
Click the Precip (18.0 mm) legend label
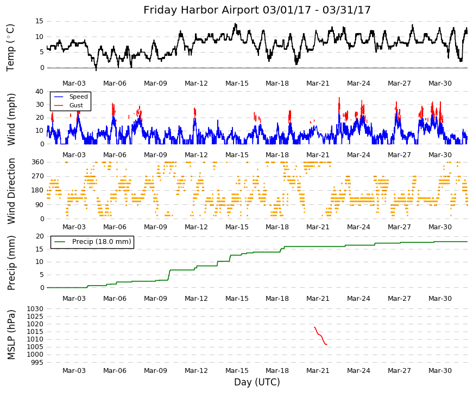(102, 242)
